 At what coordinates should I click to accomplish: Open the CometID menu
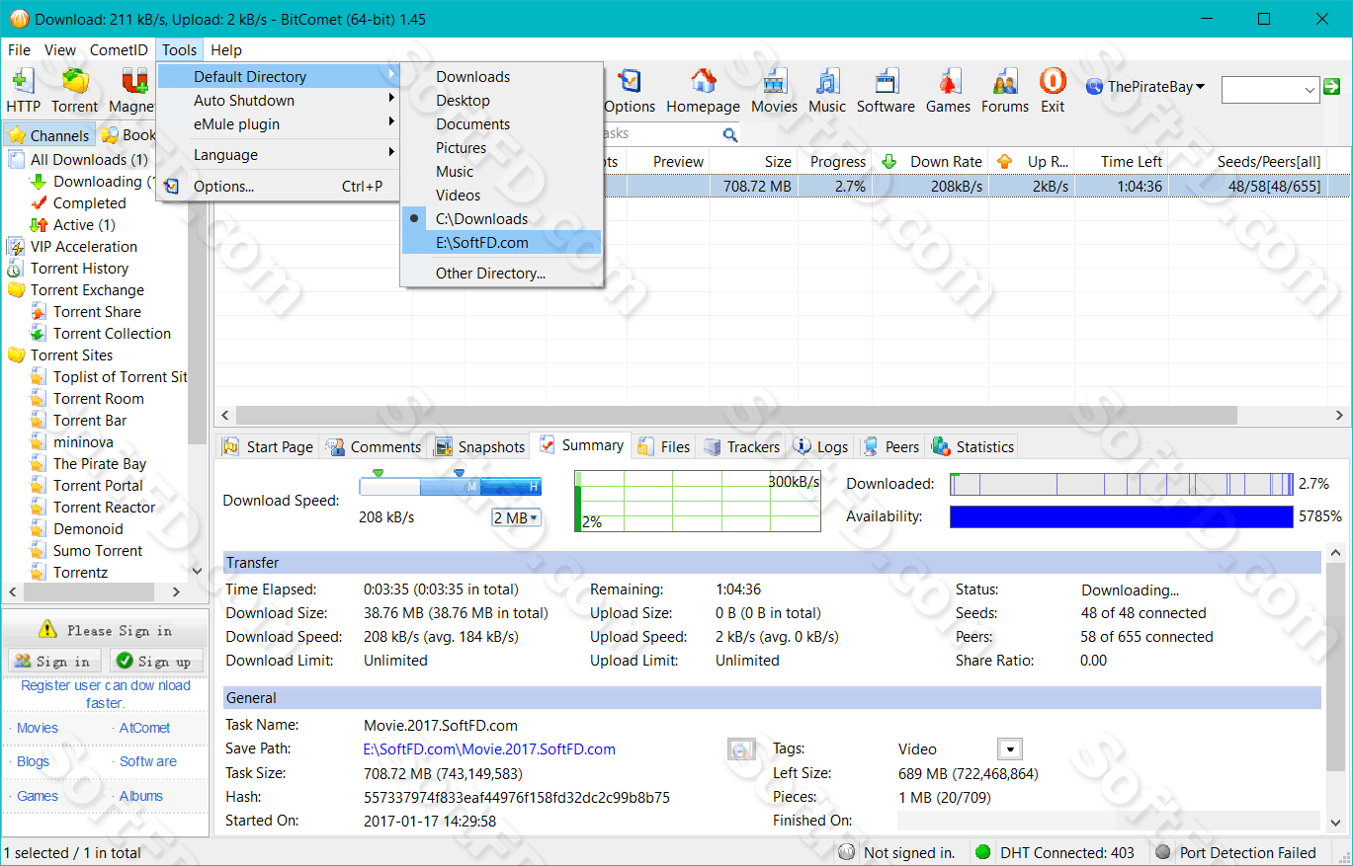coord(119,50)
